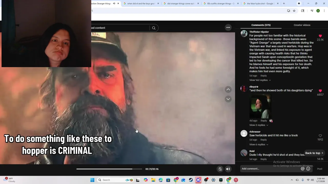This screenshot has height=184, width=328.
Task: Seek using the video progress bar
Action: (x=109, y=169)
